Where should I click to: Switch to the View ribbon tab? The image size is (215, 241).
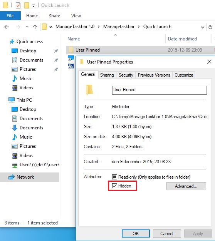76,16
